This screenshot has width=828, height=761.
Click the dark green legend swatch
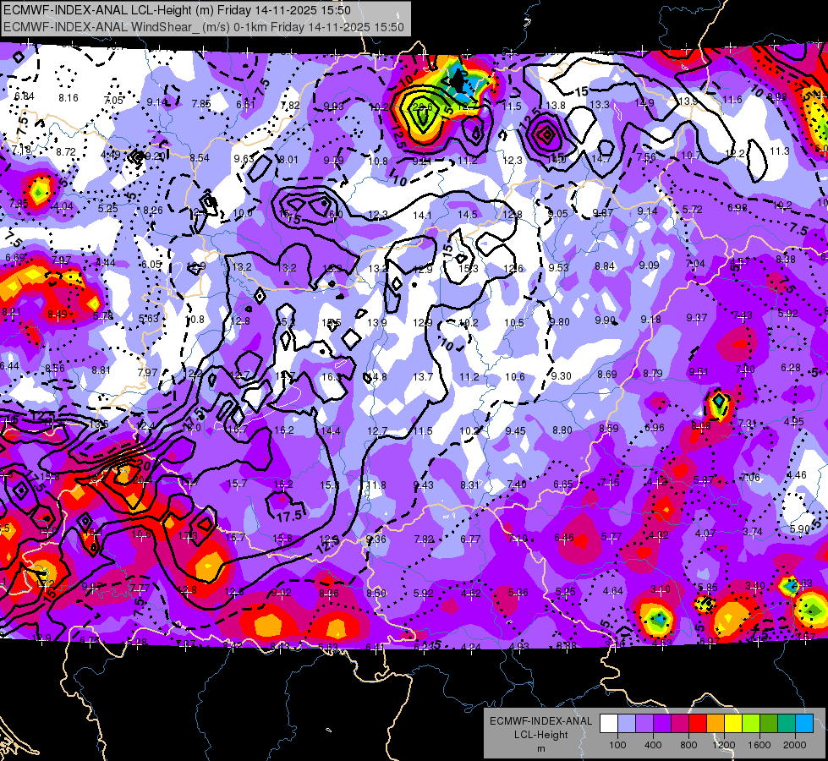[768, 724]
